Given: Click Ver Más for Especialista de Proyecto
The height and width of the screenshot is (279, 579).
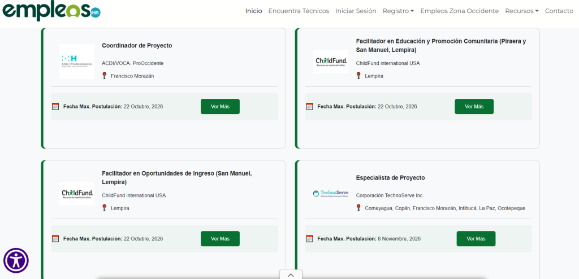Looking at the screenshot, I should pos(476,239).
